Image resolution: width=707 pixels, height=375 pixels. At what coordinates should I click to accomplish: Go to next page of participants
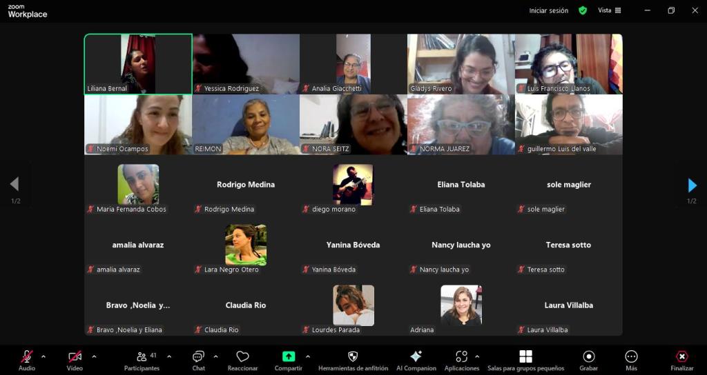coord(692,185)
